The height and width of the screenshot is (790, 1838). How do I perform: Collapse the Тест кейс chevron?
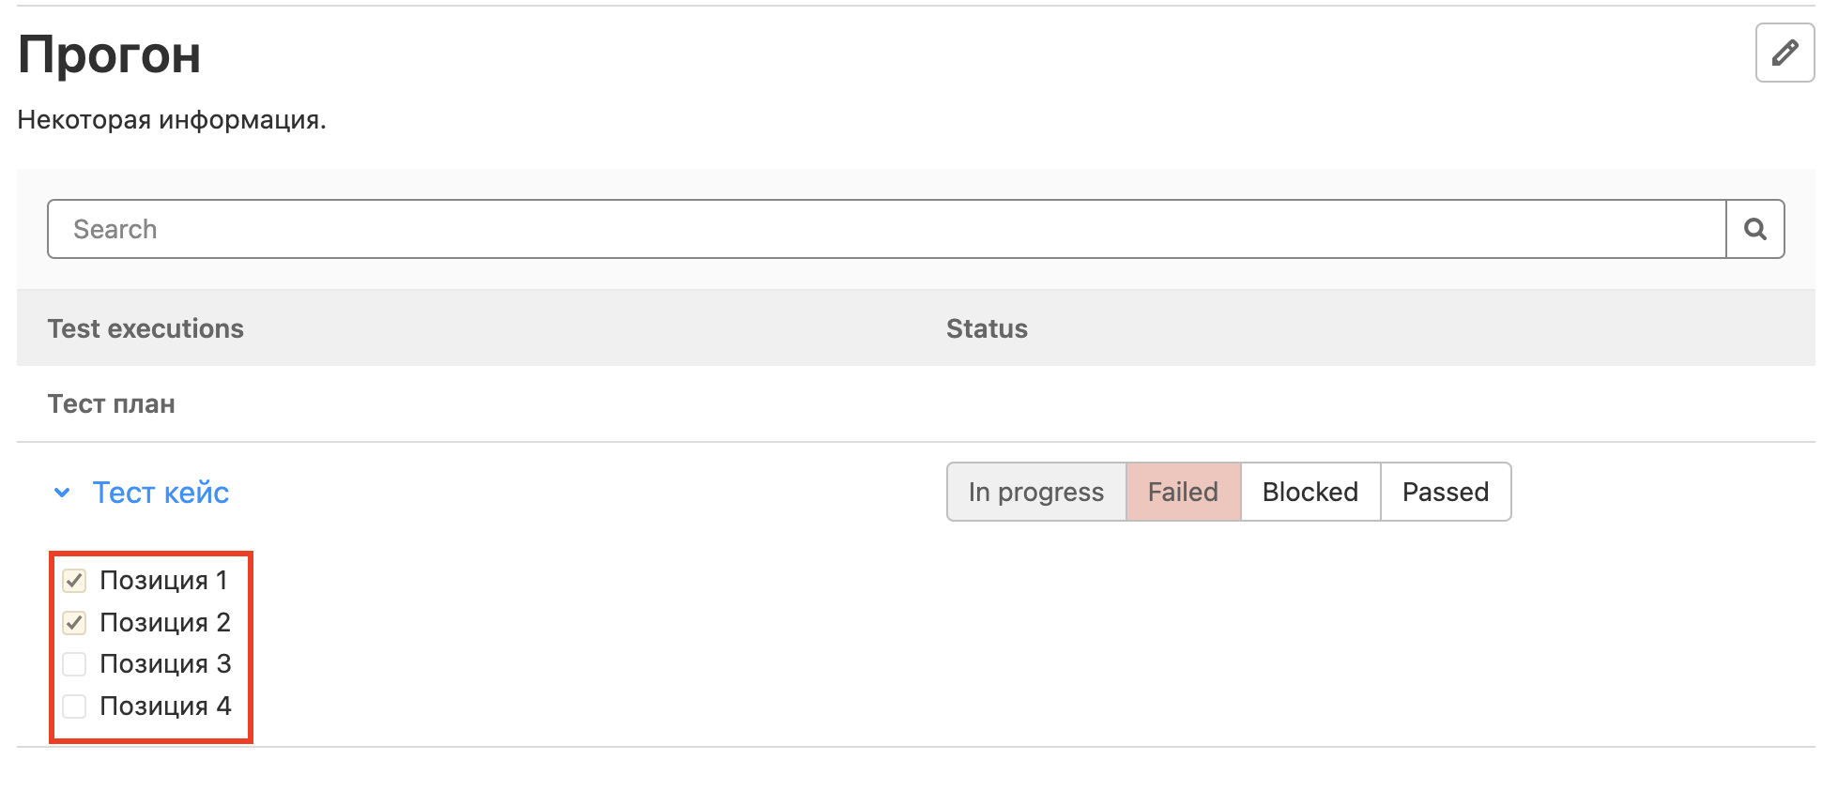(62, 493)
